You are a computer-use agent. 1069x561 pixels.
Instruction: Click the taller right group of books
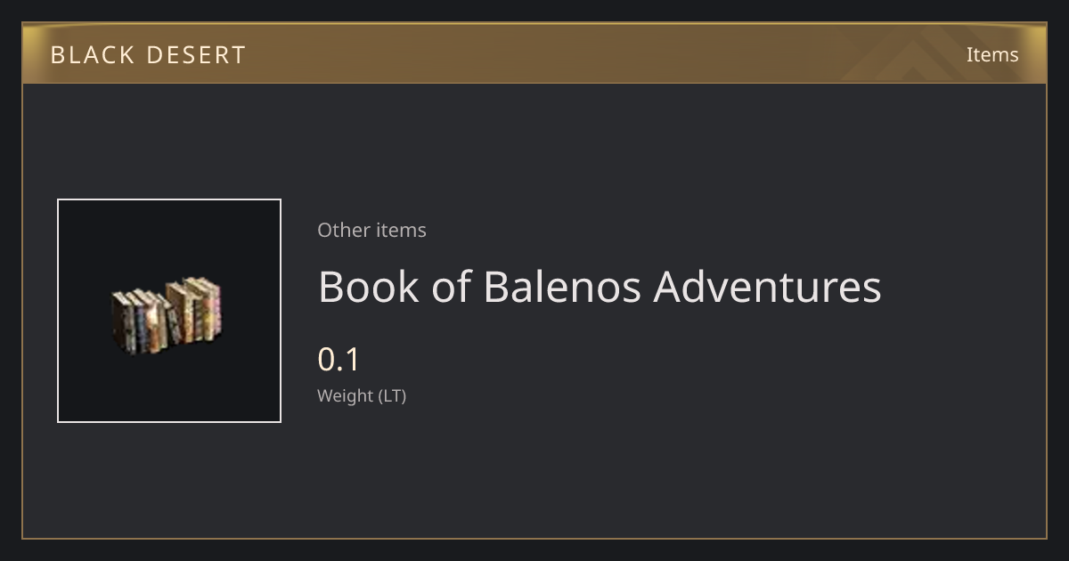[x=195, y=310]
